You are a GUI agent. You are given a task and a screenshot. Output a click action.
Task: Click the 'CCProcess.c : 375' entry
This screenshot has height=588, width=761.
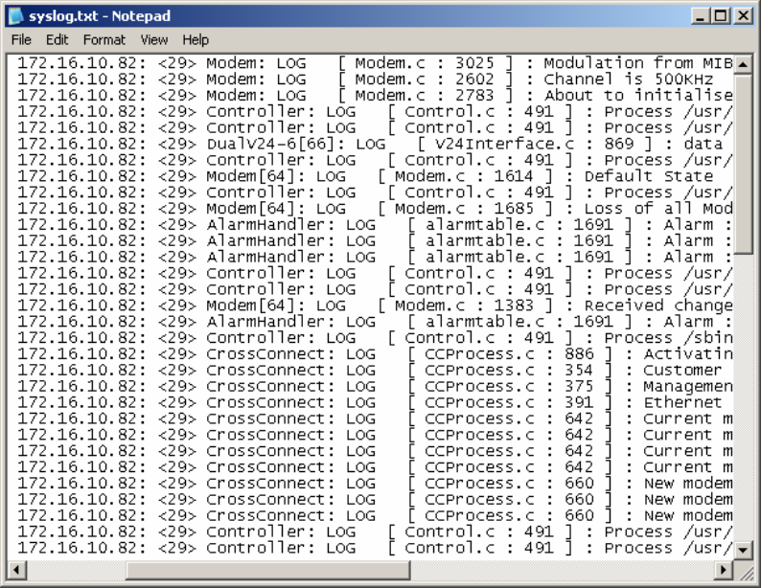pos(509,386)
